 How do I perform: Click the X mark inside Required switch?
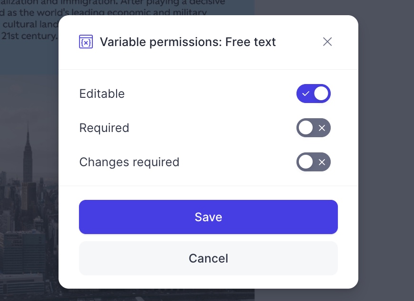[x=322, y=128]
